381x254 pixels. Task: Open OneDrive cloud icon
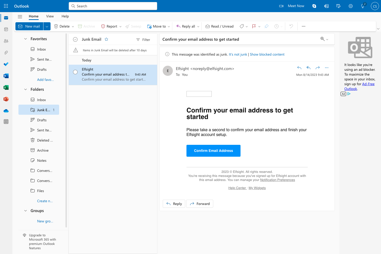6,111
